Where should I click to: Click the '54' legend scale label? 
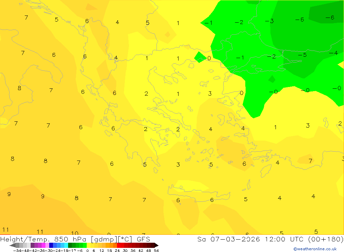click(x=156, y=251)
